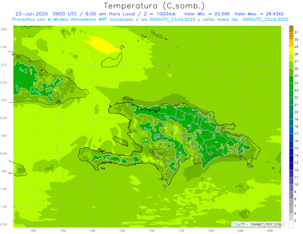
Task: Select the dark orange swatch above legend value 31
Action: pyautogui.click(x=291, y=29)
